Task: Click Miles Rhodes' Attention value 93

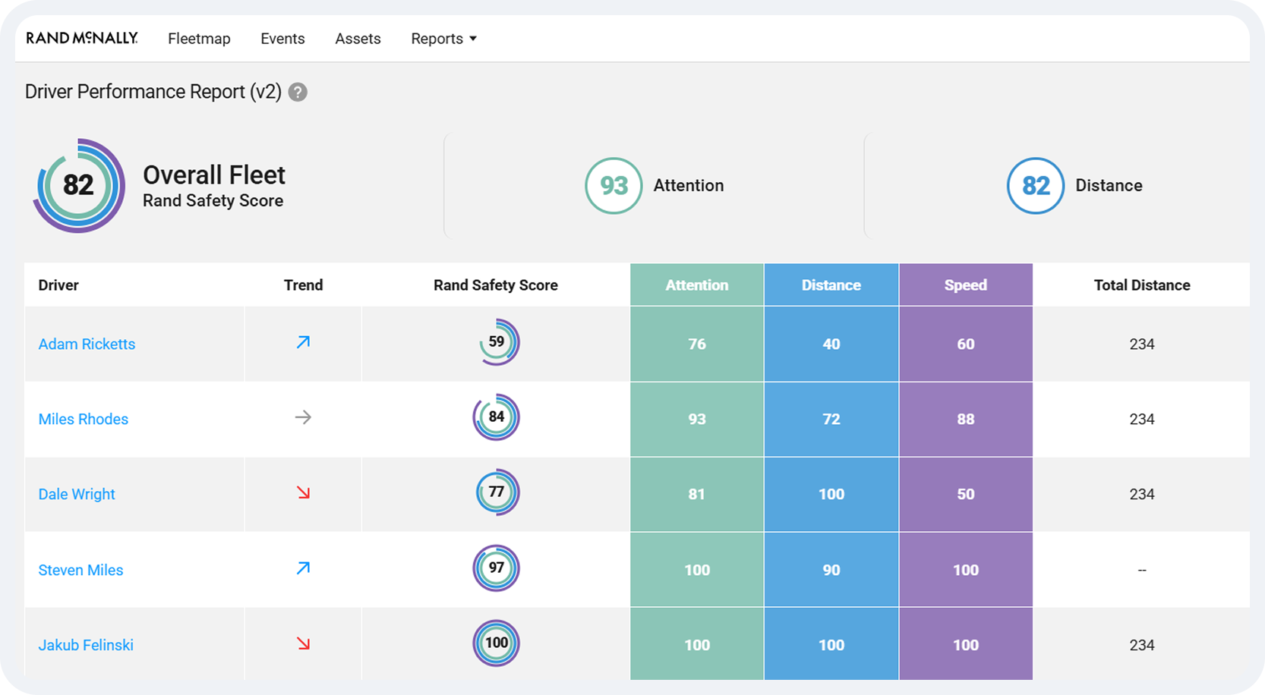Action: [x=697, y=419]
